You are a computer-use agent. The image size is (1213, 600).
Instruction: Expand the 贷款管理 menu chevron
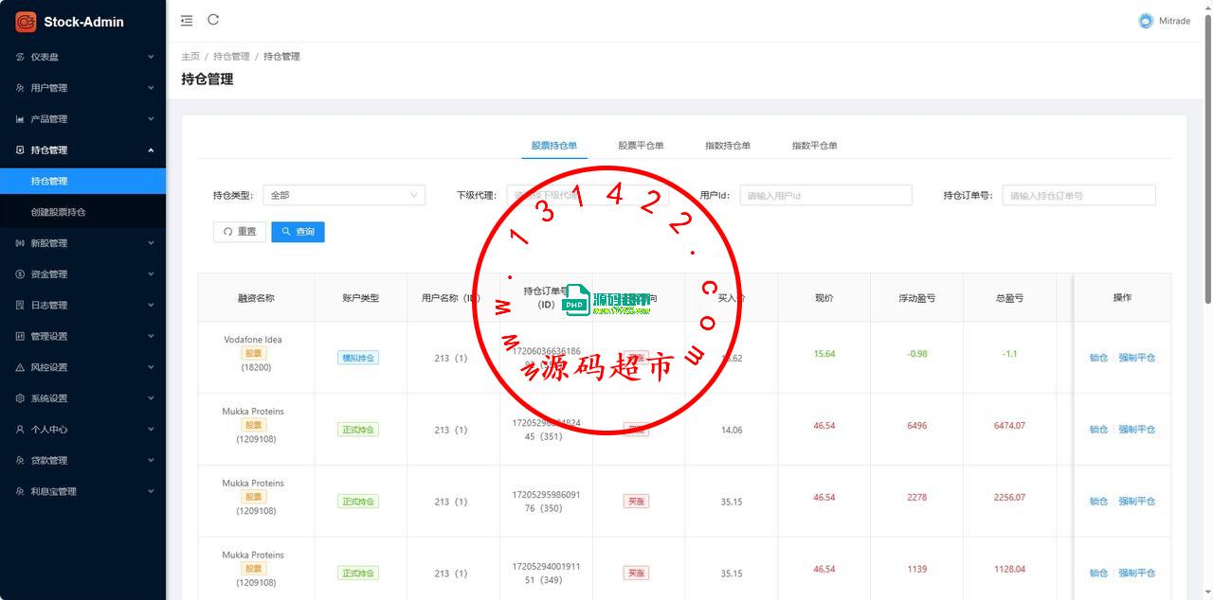coord(151,460)
